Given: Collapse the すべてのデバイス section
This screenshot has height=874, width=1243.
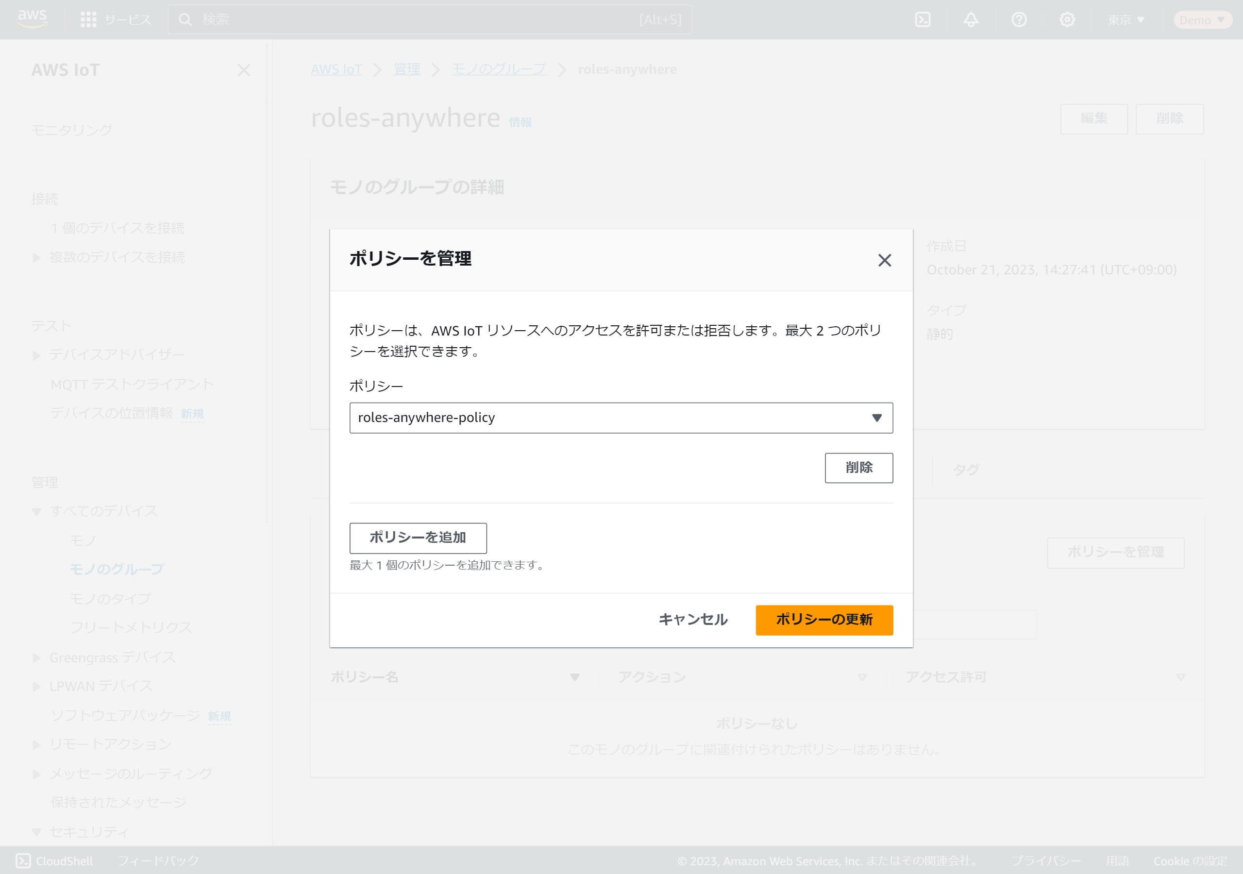Looking at the screenshot, I should (x=36, y=511).
